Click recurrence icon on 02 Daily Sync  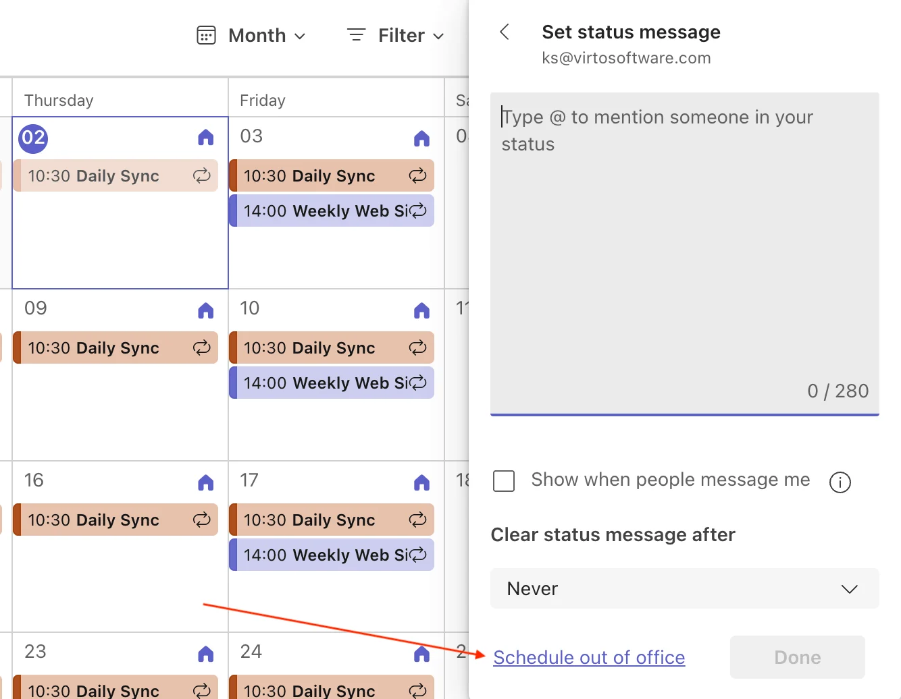[x=202, y=175]
